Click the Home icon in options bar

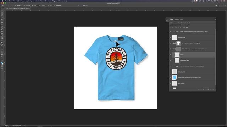pyautogui.click(x=2, y=6)
